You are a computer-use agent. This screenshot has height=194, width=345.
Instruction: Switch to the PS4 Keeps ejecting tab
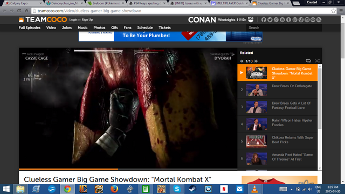(147, 3)
